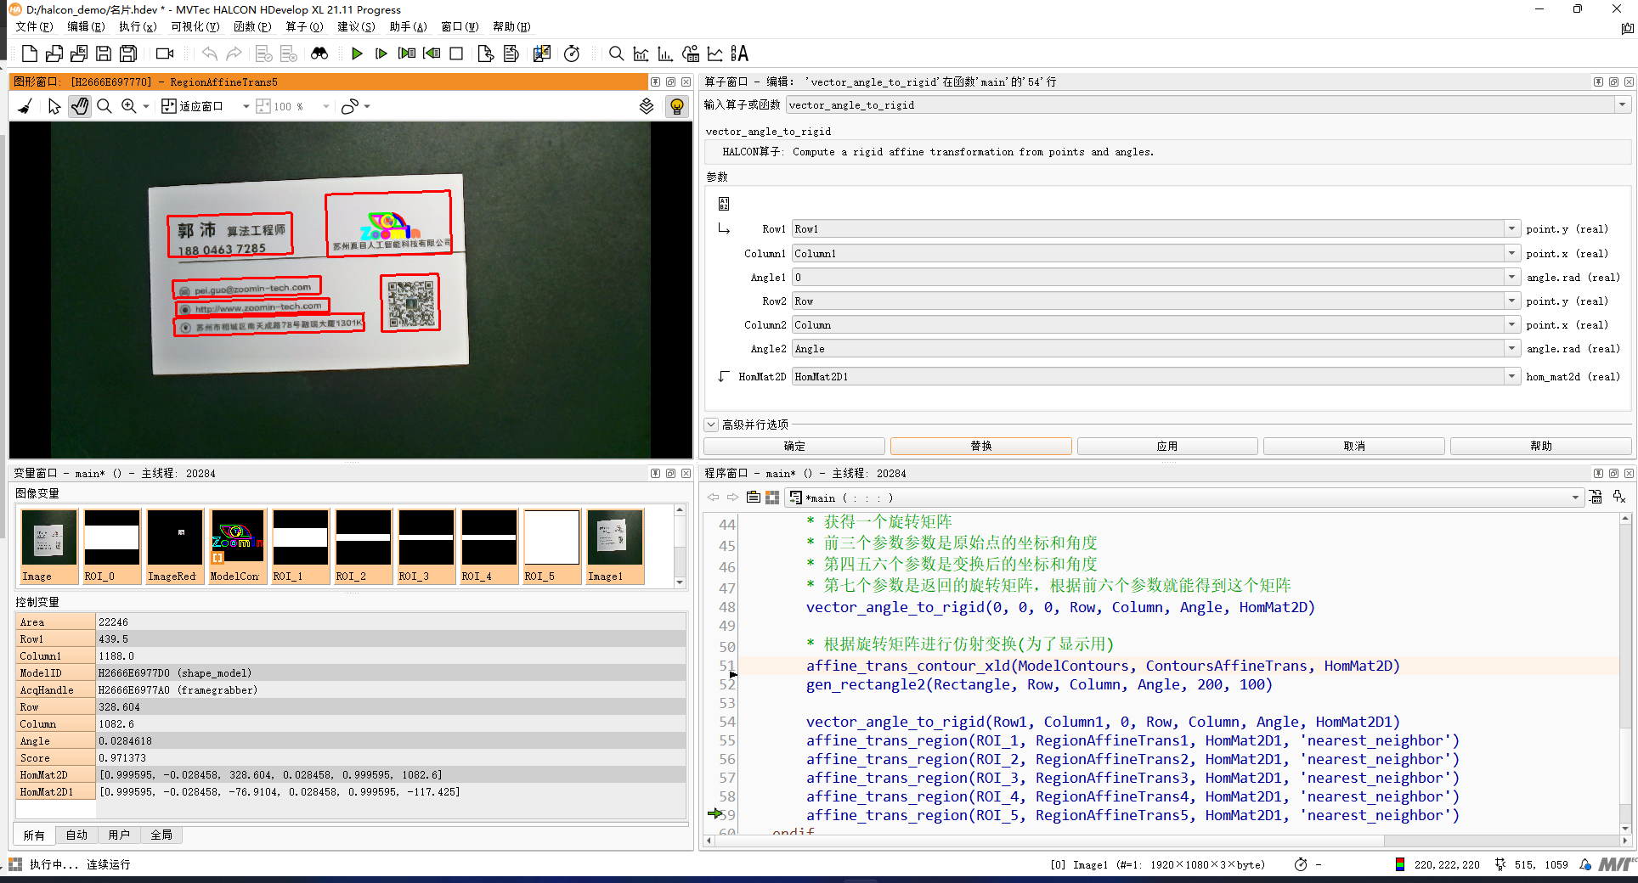The width and height of the screenshot is (1638, 883).
Task: Open the 算子 menu
Action: 304,26
